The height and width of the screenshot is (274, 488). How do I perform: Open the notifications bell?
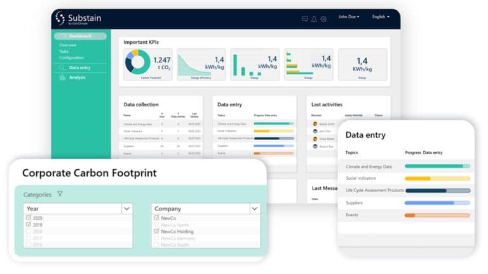pos(314,18)
